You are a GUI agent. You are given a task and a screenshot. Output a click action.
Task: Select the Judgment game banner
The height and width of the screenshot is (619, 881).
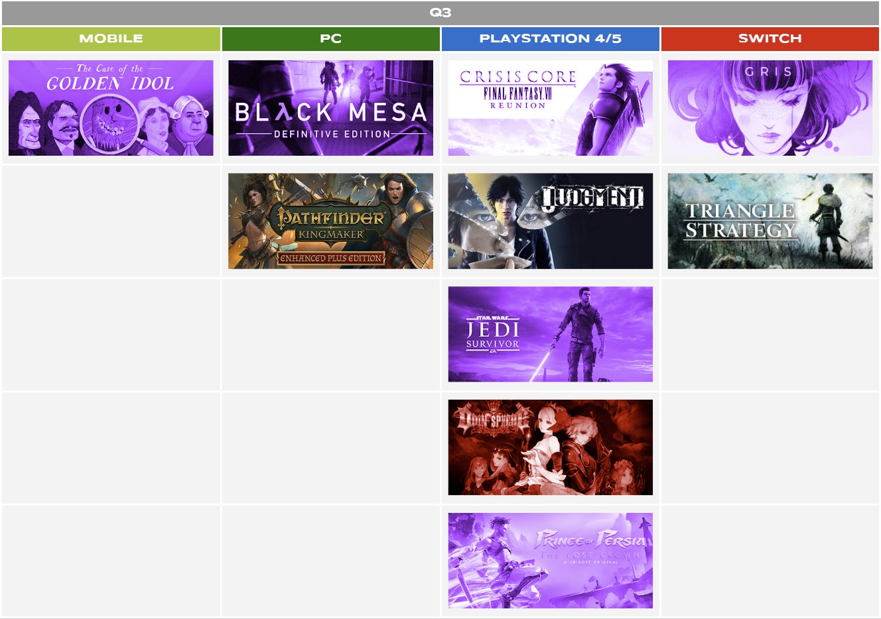[x=550, y=221]
